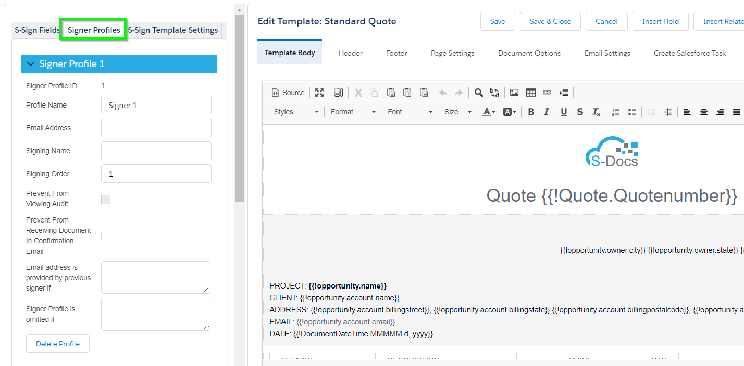Click the plain Paste clipboard icon
The width and height of the screenshot is (744, 366).
click(391, 93)
